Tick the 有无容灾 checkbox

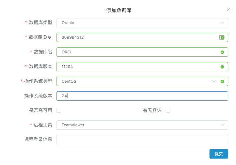[168, 110]
